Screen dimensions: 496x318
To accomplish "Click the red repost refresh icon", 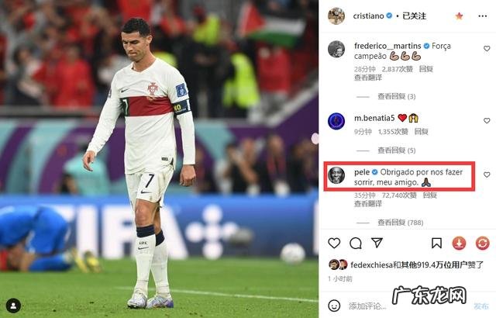I will point(482,243).
